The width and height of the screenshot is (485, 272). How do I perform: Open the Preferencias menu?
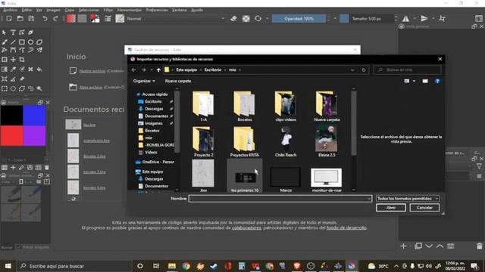click(x=157, y=10)
